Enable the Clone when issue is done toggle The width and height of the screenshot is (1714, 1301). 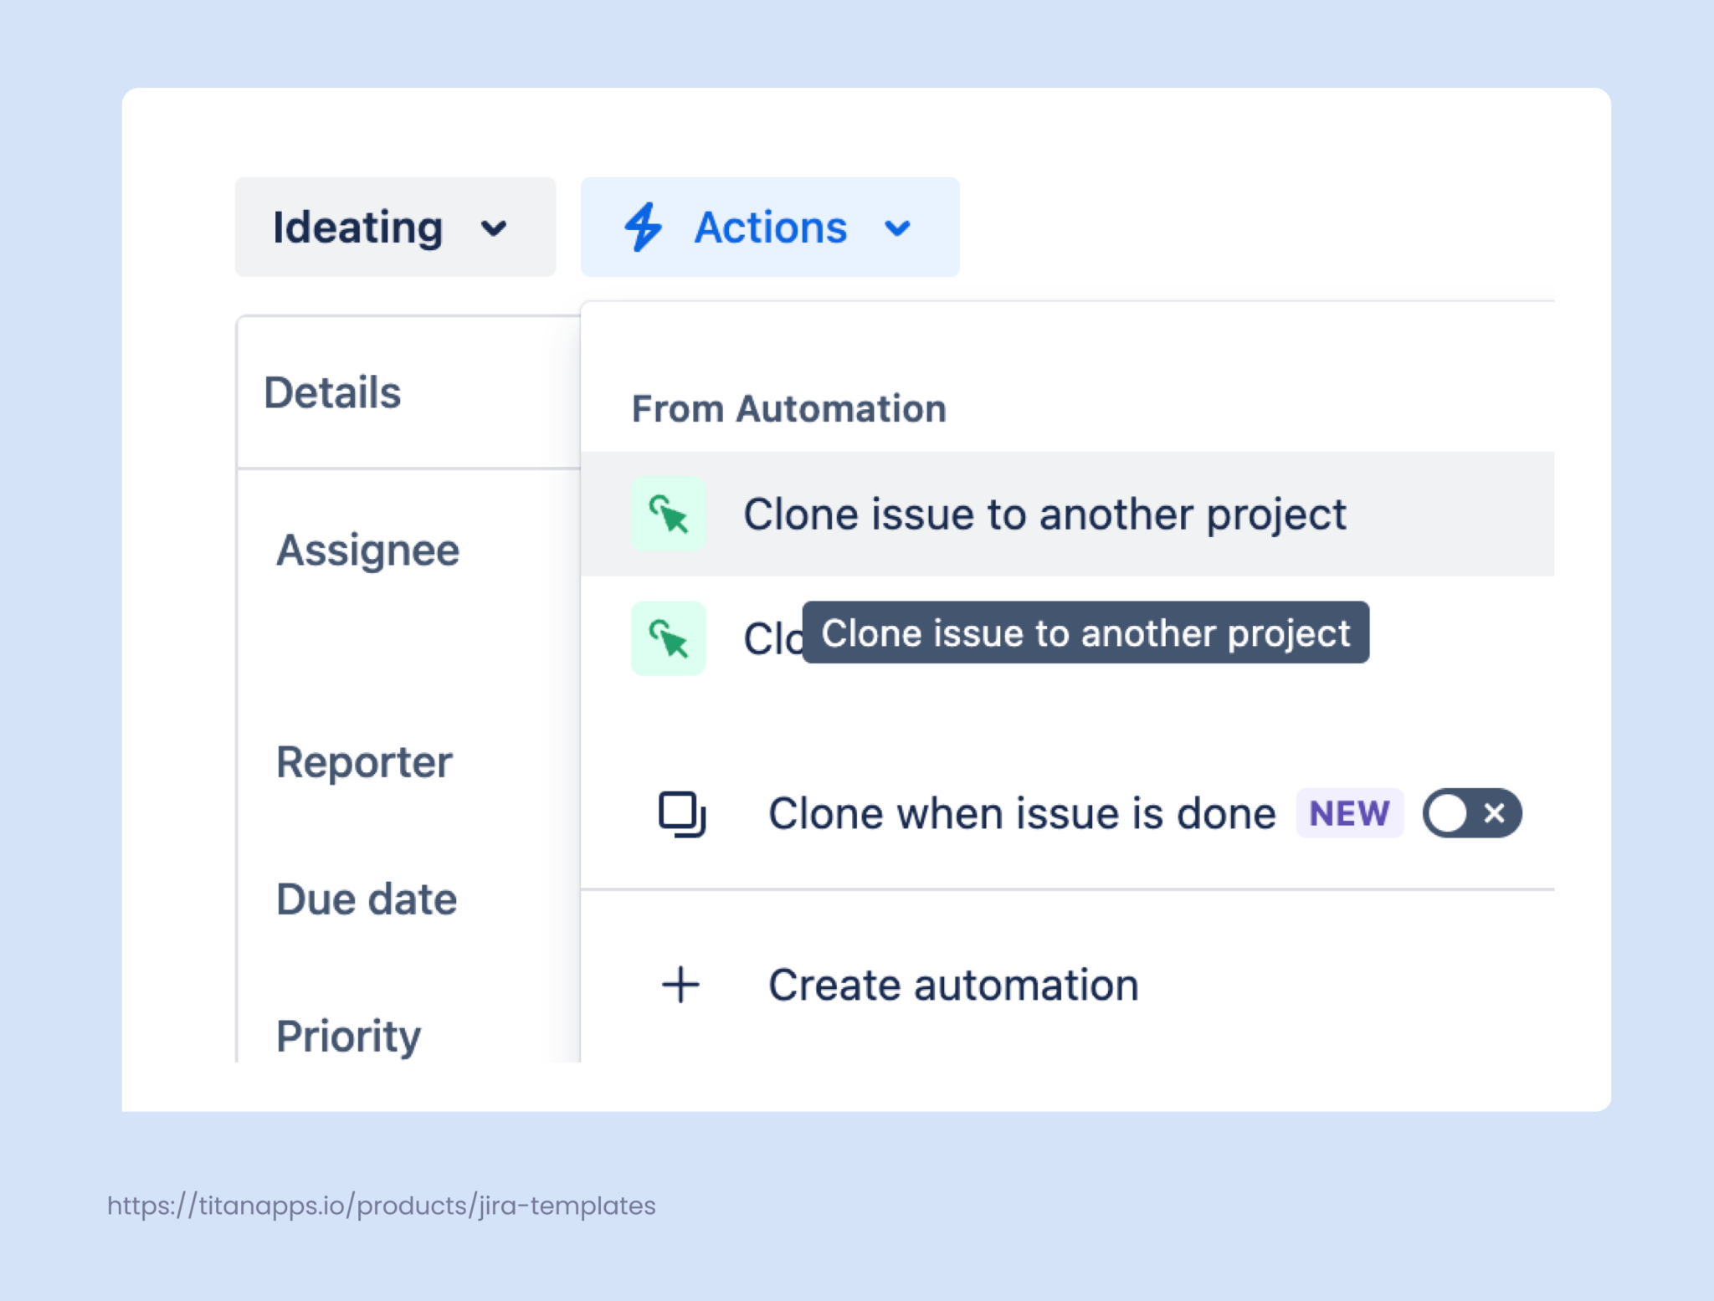point(1473,812)
